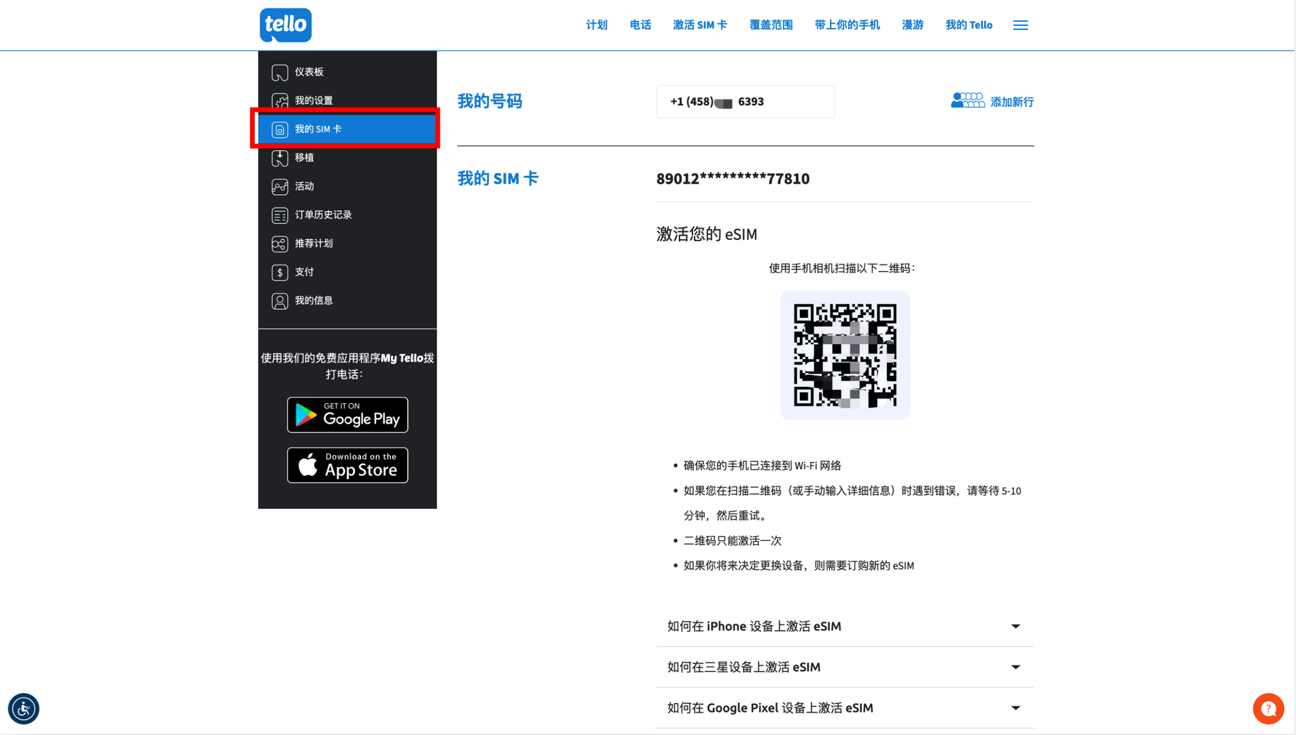
Task: Open the accessibility widget icon
Action: (24, 708)
